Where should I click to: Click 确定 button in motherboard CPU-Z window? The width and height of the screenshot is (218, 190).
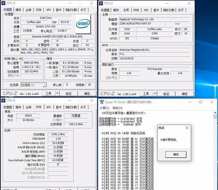(184, 94)
